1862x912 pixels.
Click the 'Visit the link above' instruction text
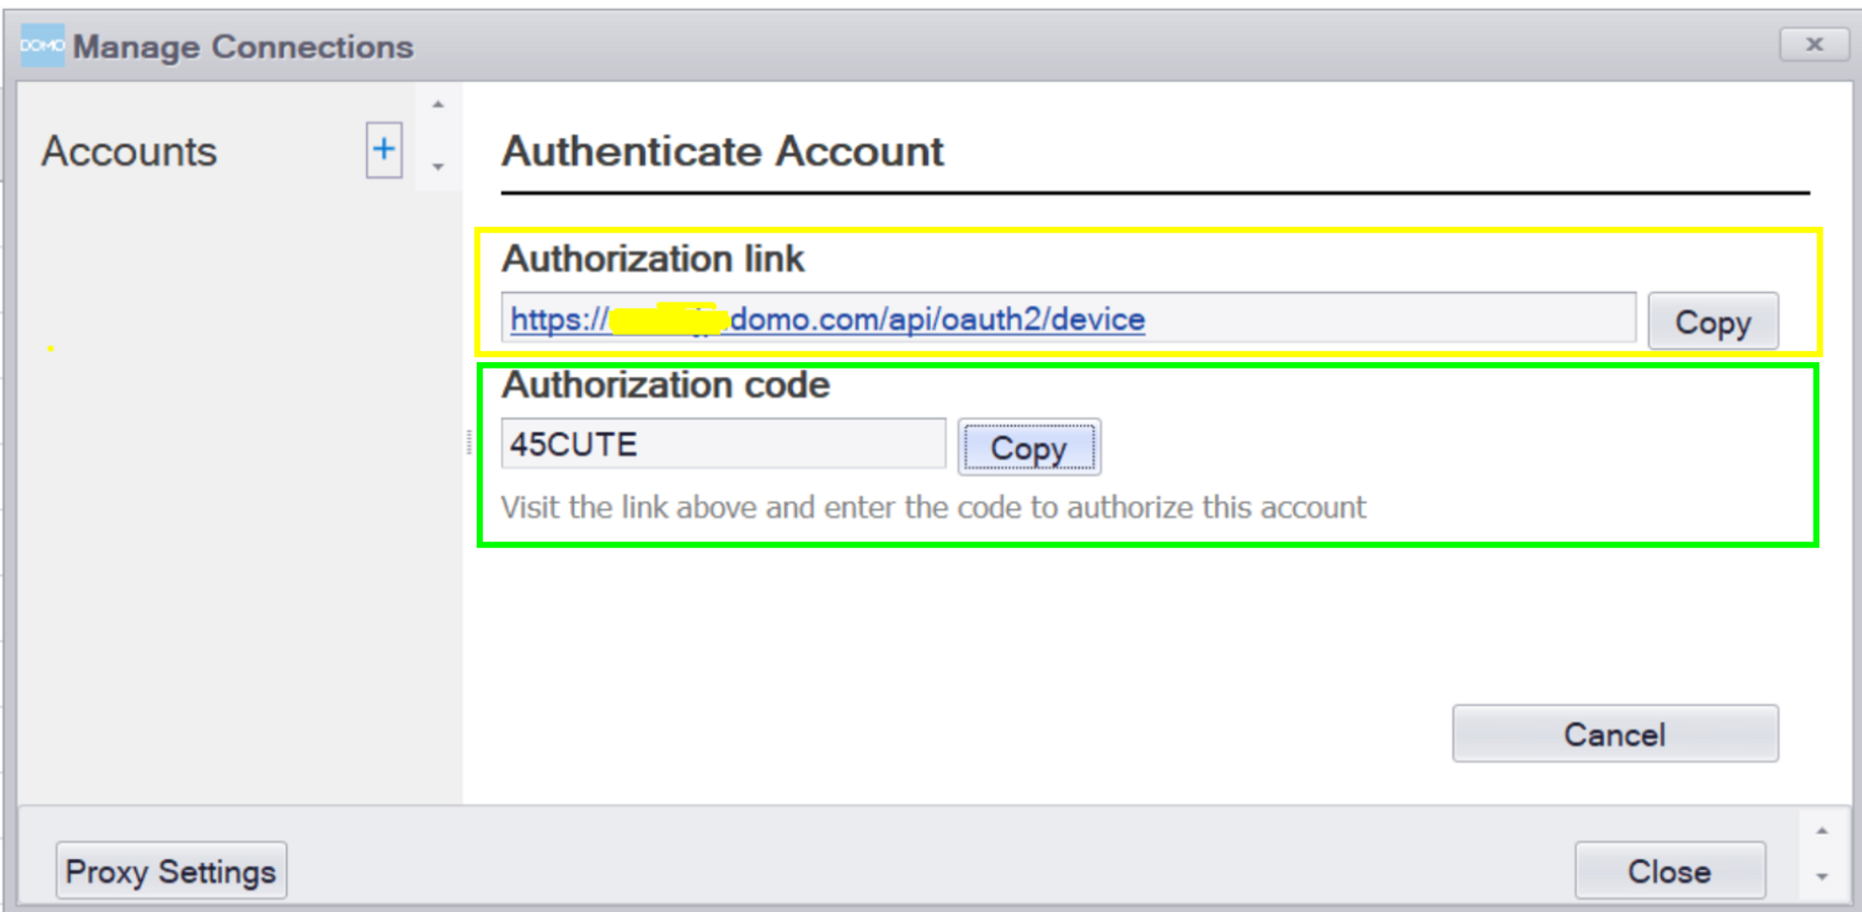coord(933,507)
